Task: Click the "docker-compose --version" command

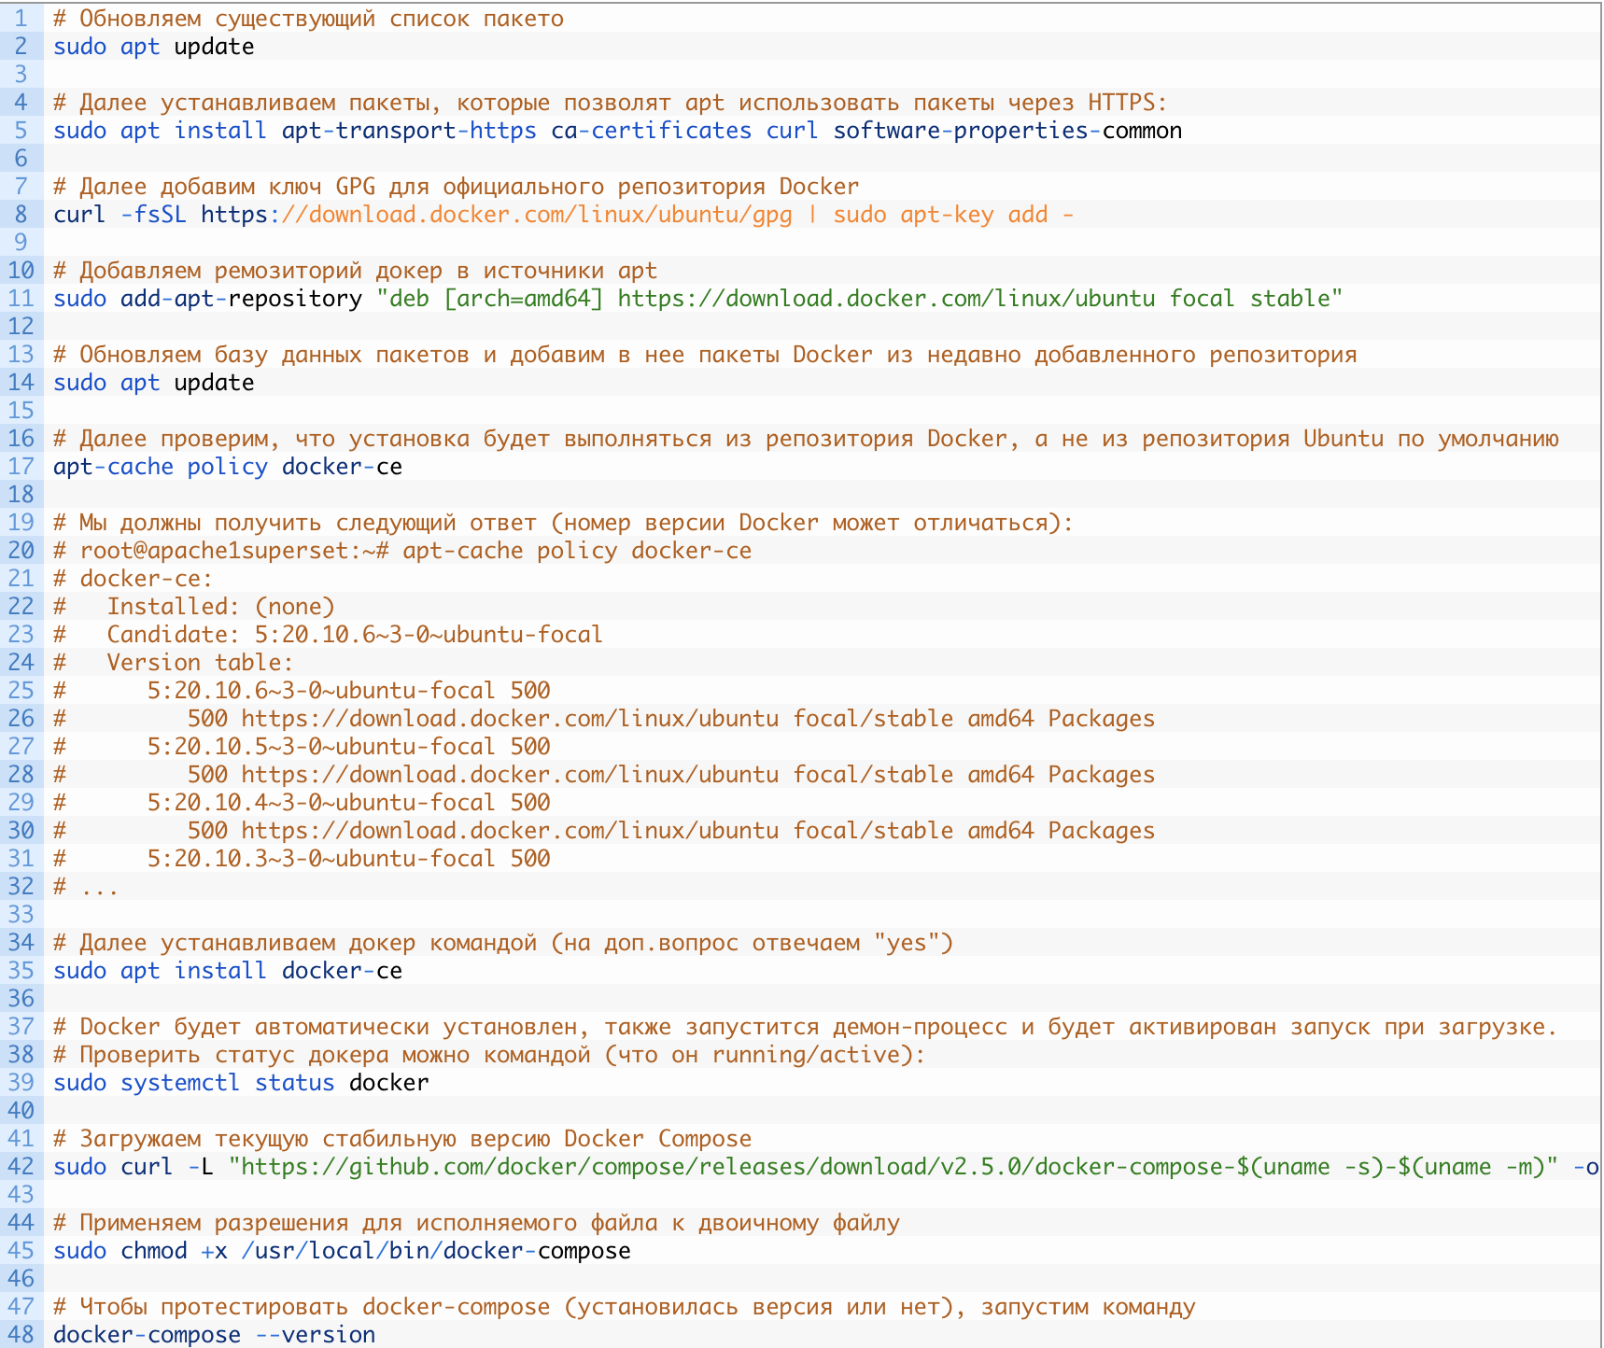Action: click(214, 1335)
